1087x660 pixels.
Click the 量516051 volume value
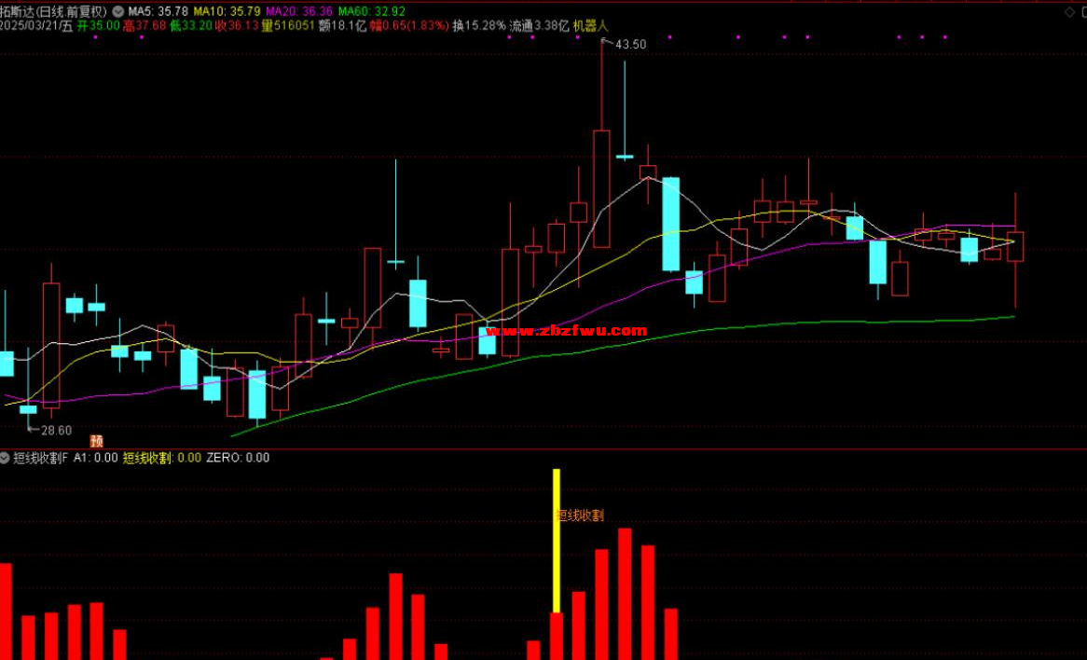pyautogui.click(x=288, y=26)
